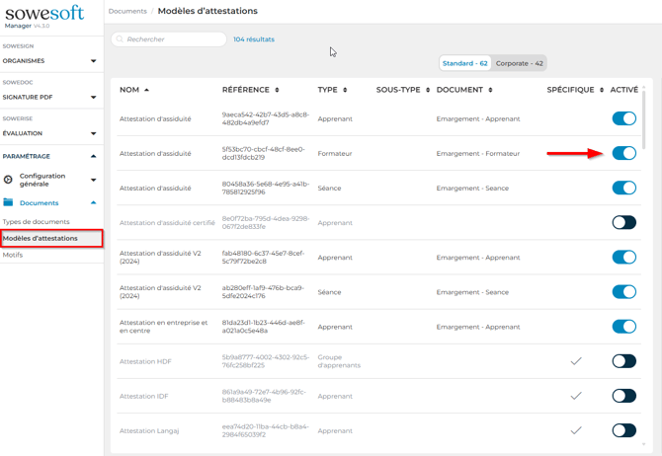Image resolution: width=662 pixels, height=456 pixels.
Task: Sort by RÉFÉRENCE column arrows
Action: coord(277,90)
